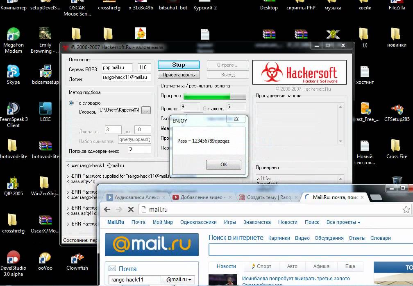The height and width of the screenshot is (286, 413).
Task: Open the CFSetup285 installer icon
Action: (397, 112)
